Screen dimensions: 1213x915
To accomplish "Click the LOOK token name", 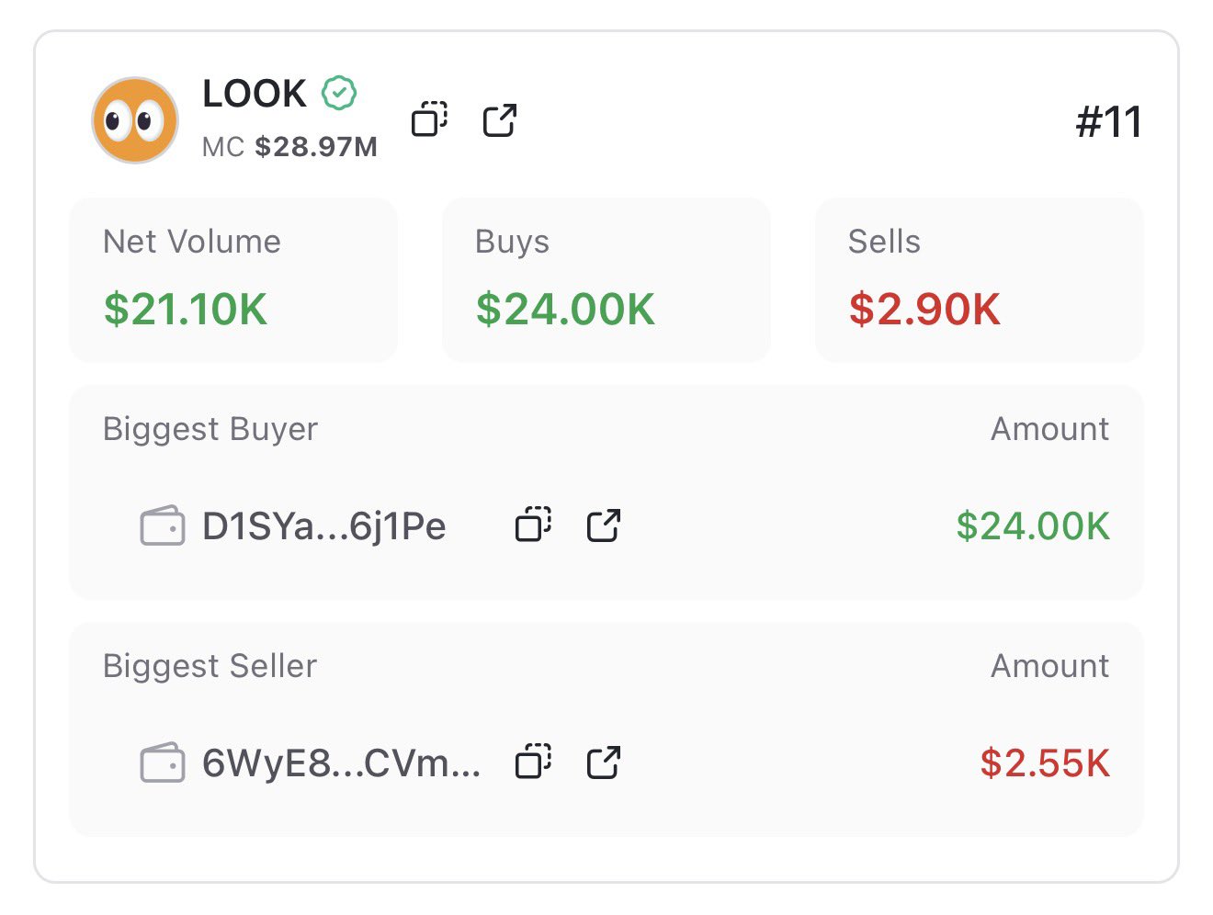I will point(255,94).
